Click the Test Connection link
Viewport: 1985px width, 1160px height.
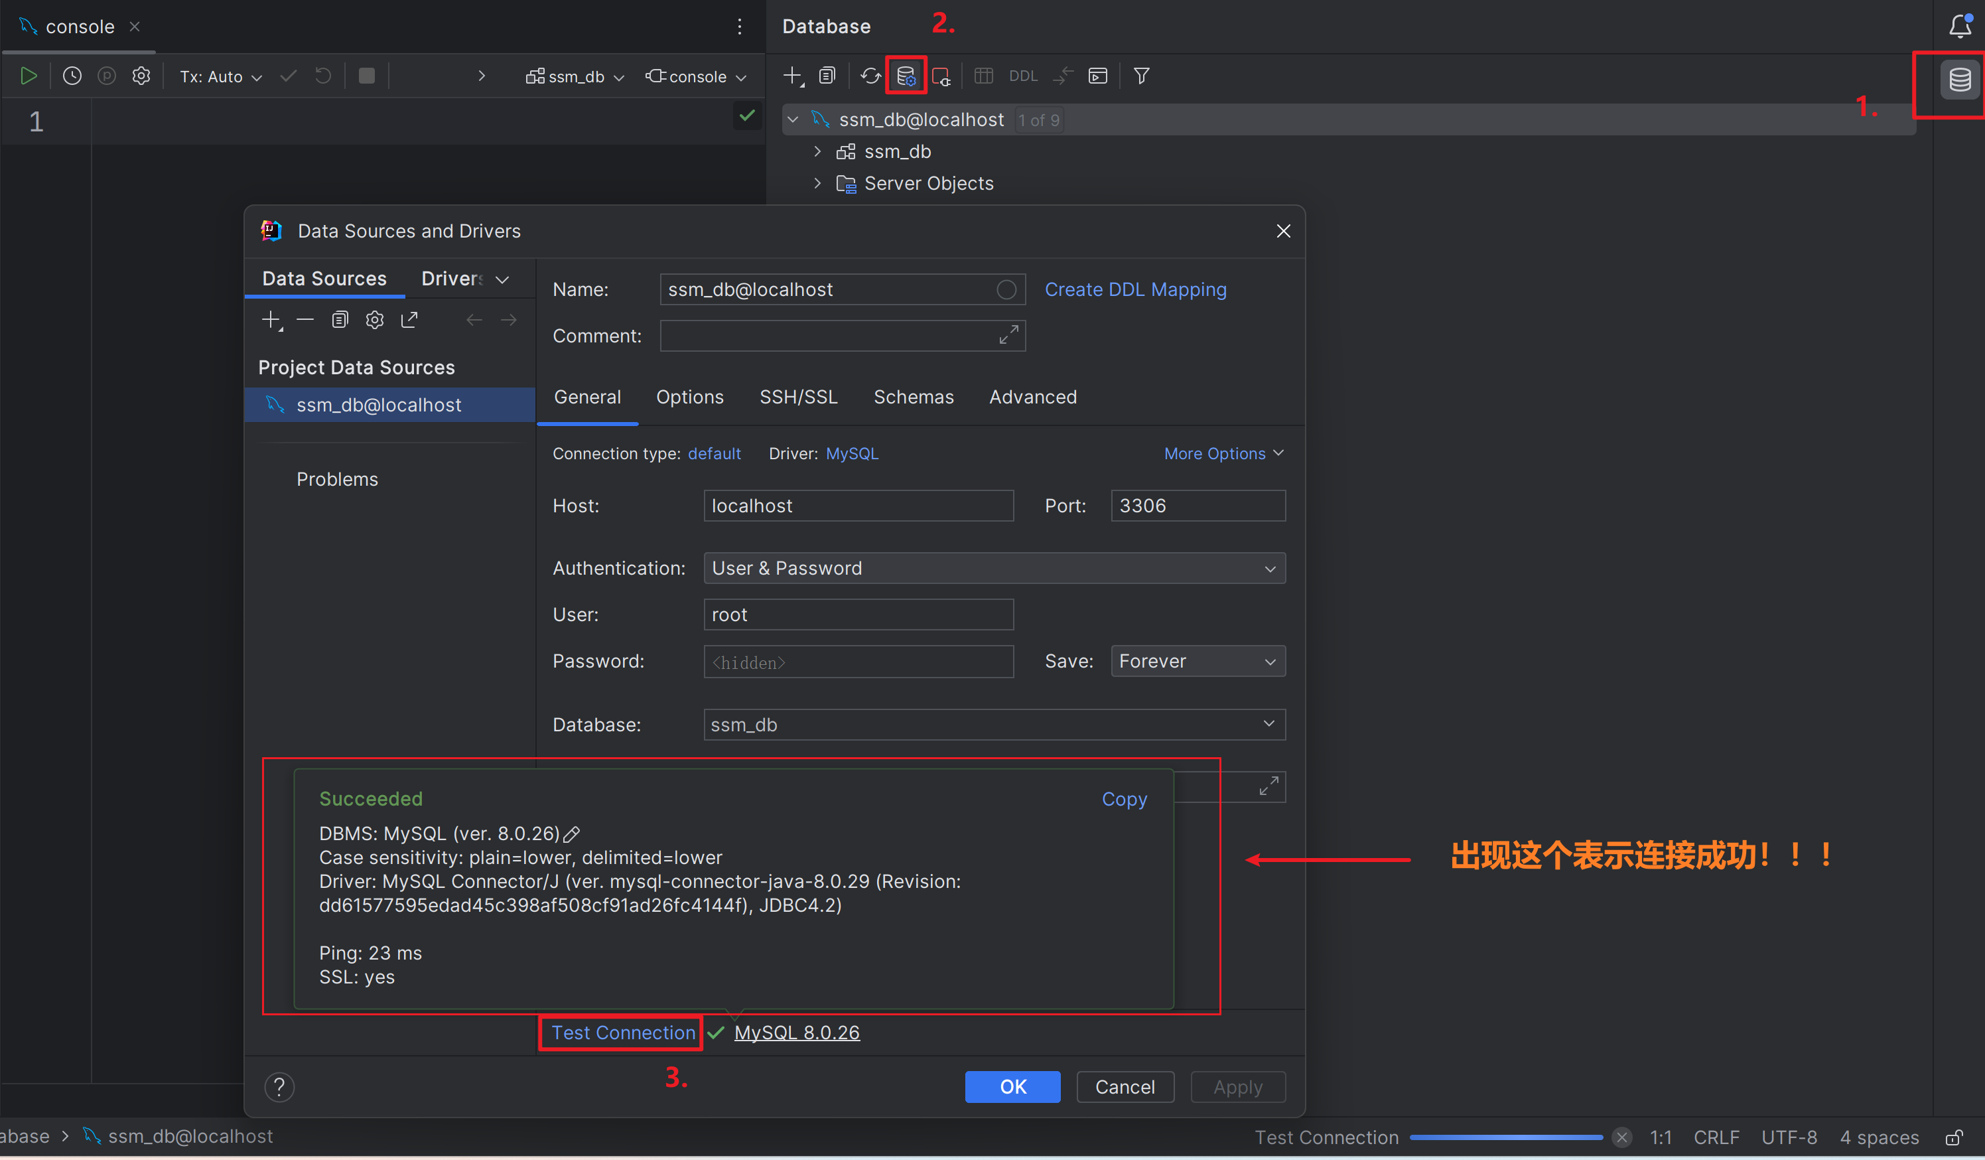[622, 1033]
